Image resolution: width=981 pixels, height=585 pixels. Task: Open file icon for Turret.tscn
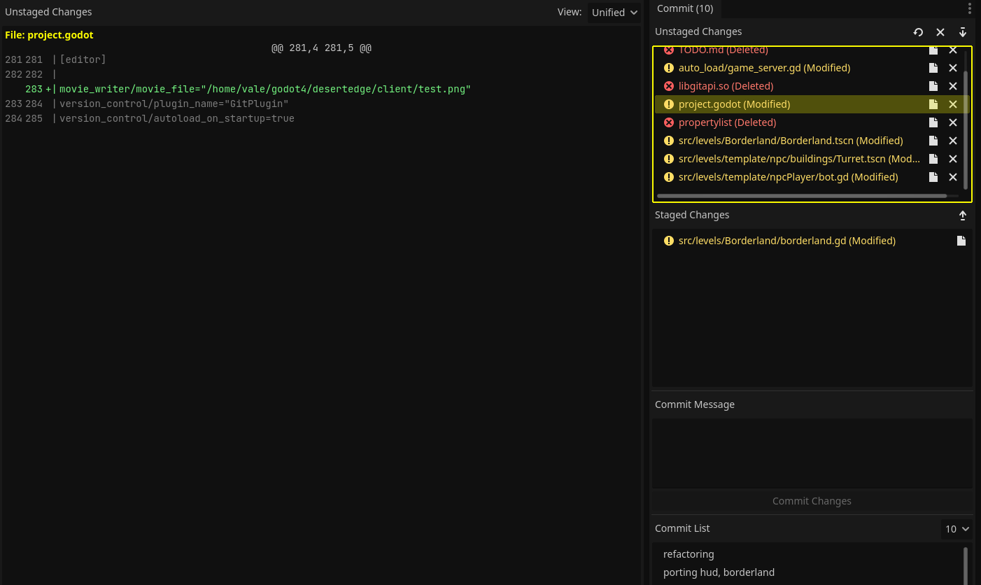pyautogui.click(x=933, y=159)
